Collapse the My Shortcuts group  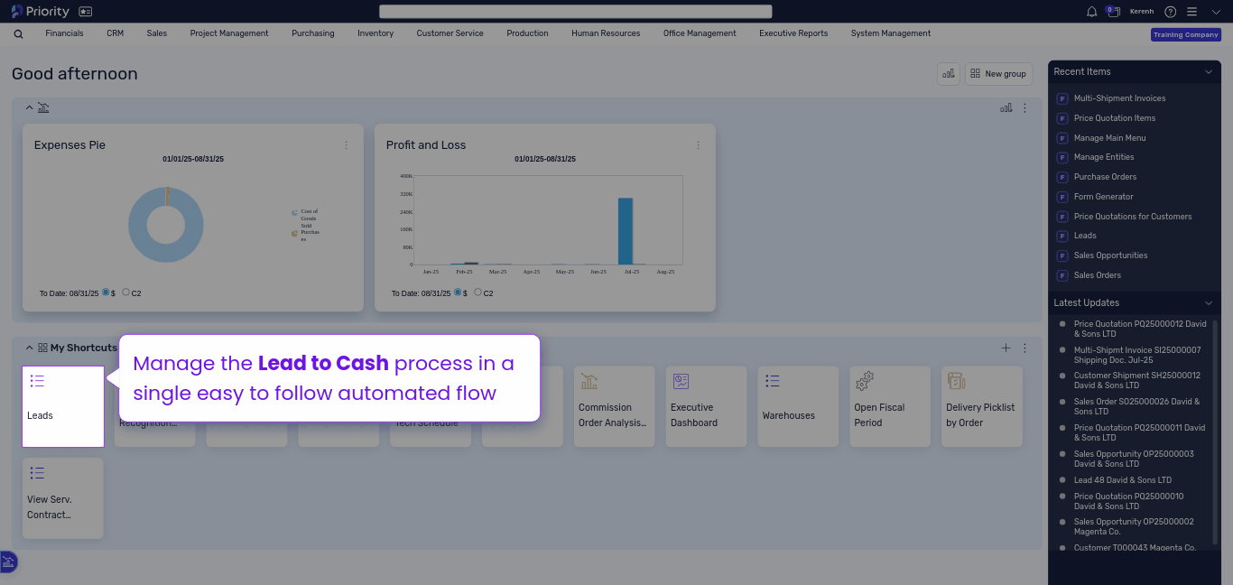tap(30, 348)
